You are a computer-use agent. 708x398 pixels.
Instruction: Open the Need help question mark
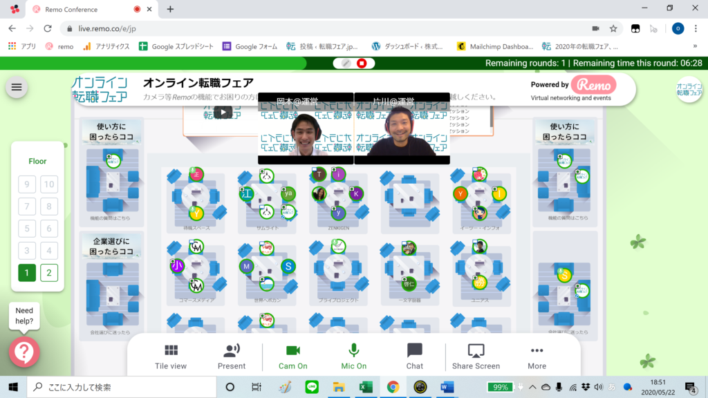(24, 352)
